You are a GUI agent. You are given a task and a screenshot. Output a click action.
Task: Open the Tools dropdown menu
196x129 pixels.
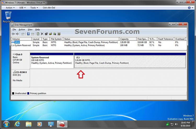pos(34,8)
